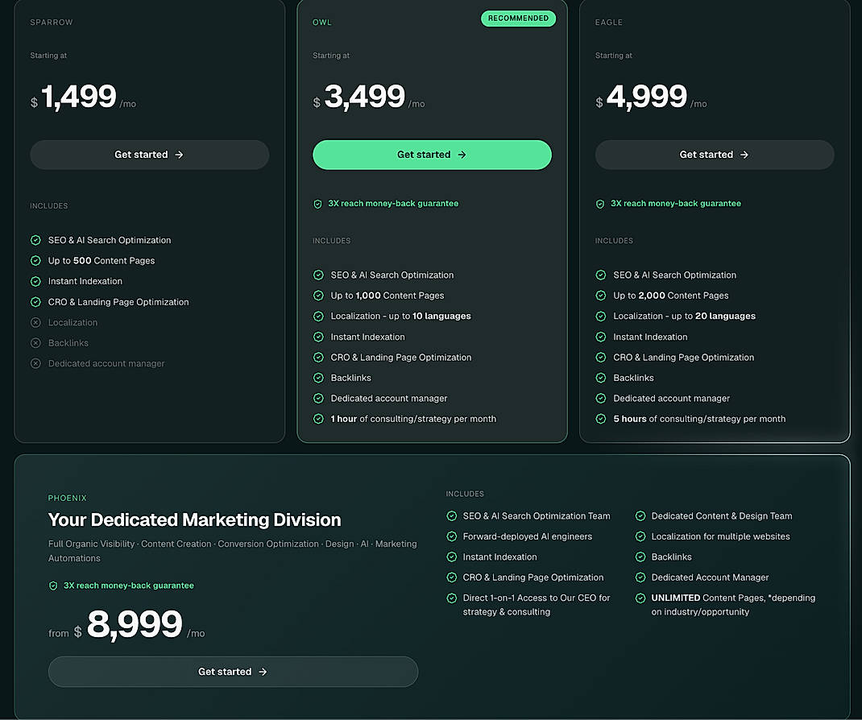Click the EAGLE plan title
Viewport: 862px width, 720px height.
point(608,22)
